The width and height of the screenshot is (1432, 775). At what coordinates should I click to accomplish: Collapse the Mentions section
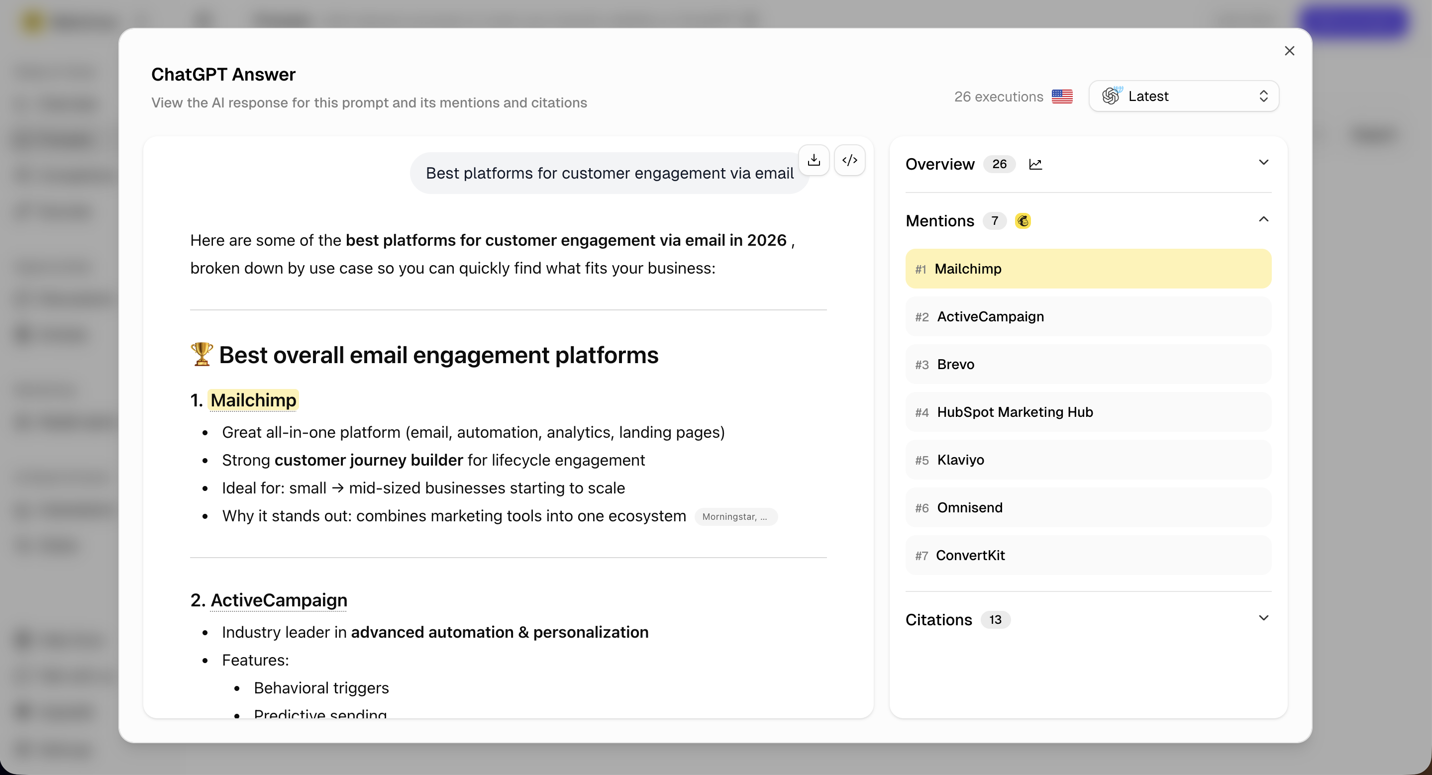tap(1263, 219)
